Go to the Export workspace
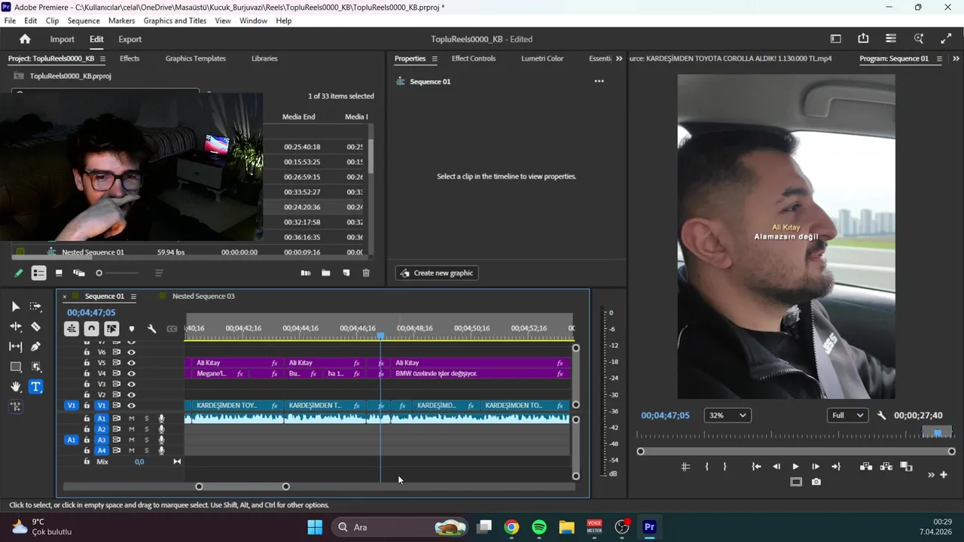The width and height of the screenshot is (964, 542). [130, 39]
